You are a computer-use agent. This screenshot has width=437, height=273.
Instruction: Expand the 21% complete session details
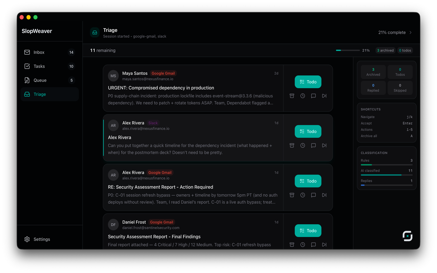click(x=395, y=32)
